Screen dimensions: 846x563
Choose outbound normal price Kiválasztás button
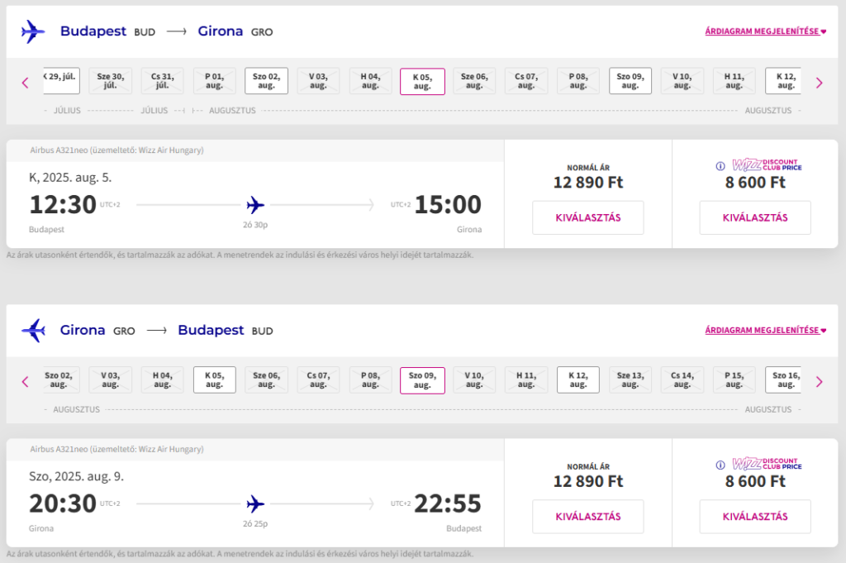click(588, 217)
